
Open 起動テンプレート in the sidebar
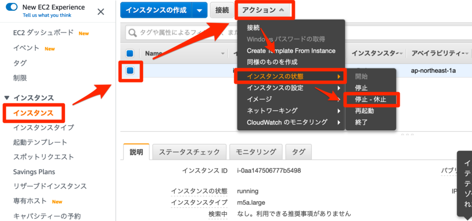[40, 142]
